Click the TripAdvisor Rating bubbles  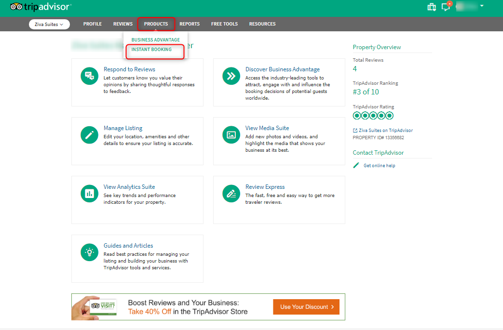point(373,116)
